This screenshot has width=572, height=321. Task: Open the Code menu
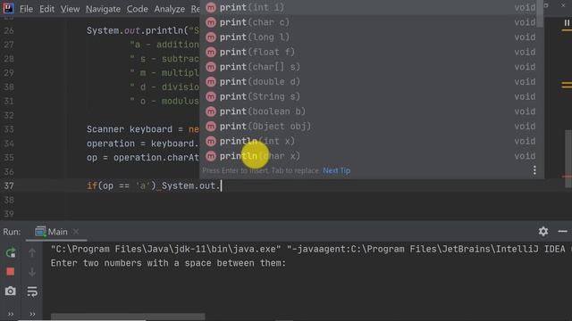[137, 9]
